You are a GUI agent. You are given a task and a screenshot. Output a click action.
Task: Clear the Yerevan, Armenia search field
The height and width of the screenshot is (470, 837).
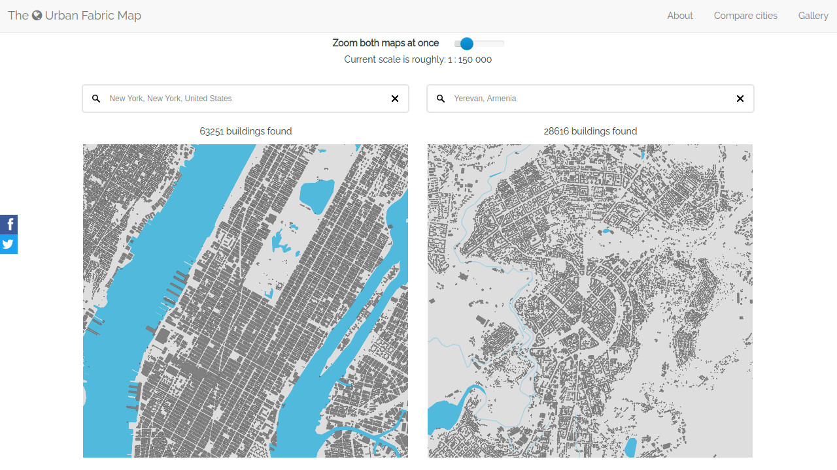coord(740,99)
